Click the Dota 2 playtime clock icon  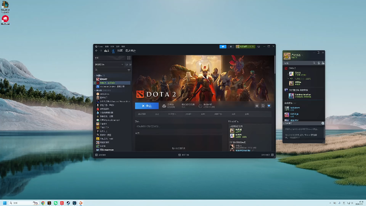tap(200, 106)
